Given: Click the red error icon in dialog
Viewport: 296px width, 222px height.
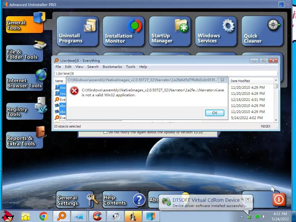Looking at the screenshot, I should coord(74,91).
